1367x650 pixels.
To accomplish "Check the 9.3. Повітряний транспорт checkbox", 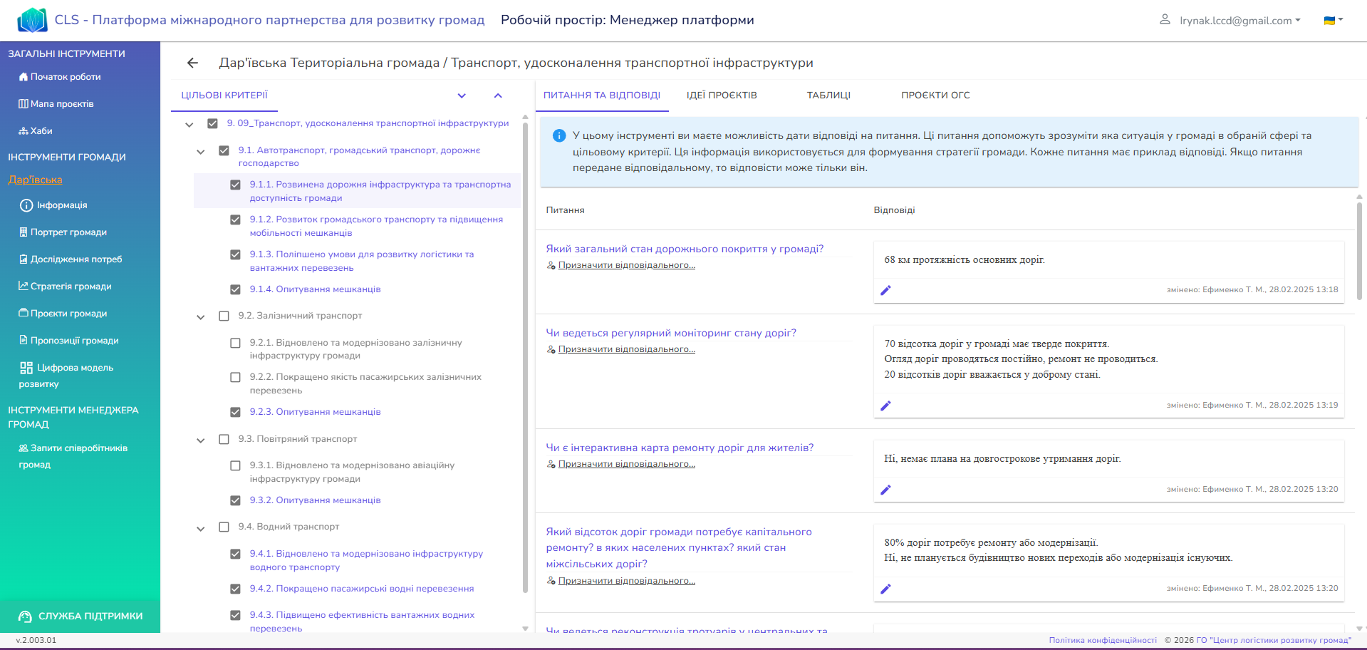I will [x=224, y=439].
